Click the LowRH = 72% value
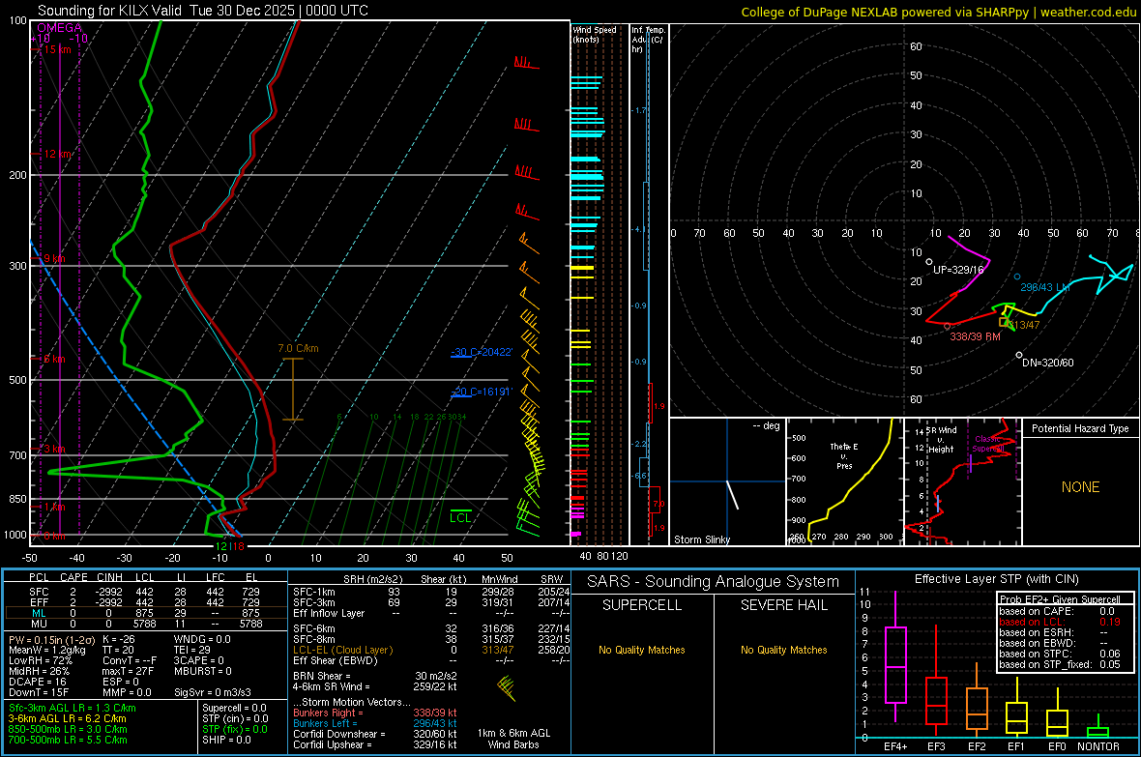This screenshot has height=757, width=1141. point(41,660)
